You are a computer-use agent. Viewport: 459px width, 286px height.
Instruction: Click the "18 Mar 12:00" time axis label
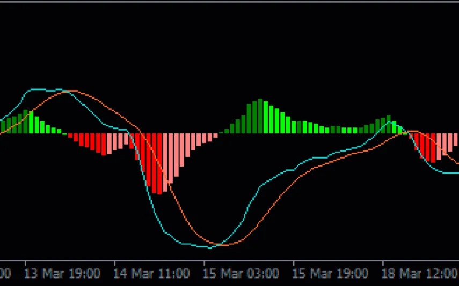(x=420, y=274)
